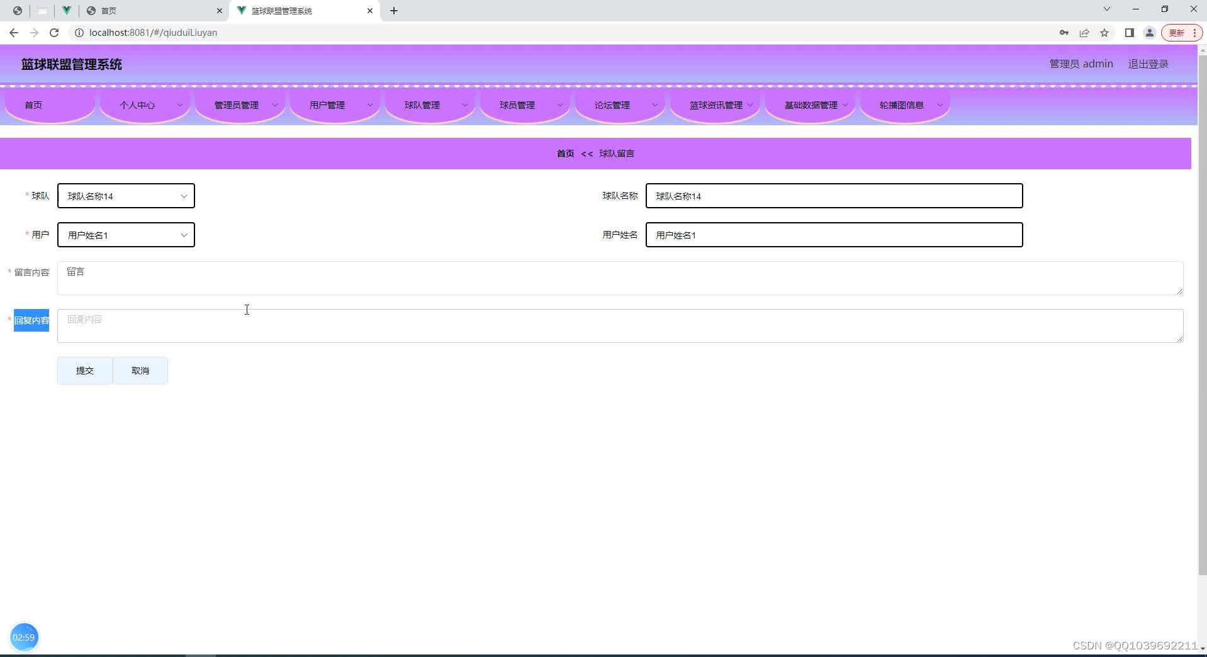Submit the form with 提交
1207x657 pixels.
coord(85,371)
